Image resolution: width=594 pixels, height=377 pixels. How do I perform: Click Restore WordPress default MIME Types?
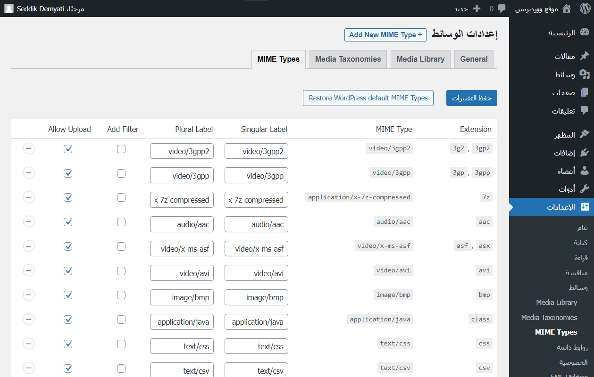click(x=368, y=98)
